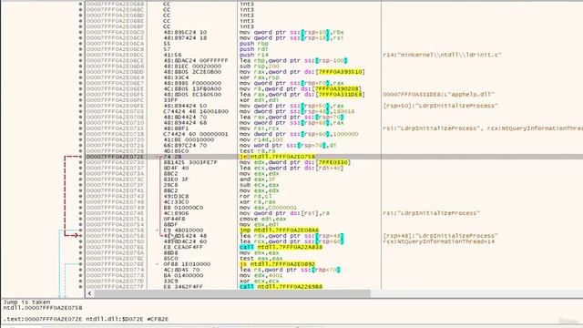Screen dimensions: 583x328
Task: Select instruction lea rbp,qword ptr ss:[rsp-100]
Action: click(x=293, y=61)
